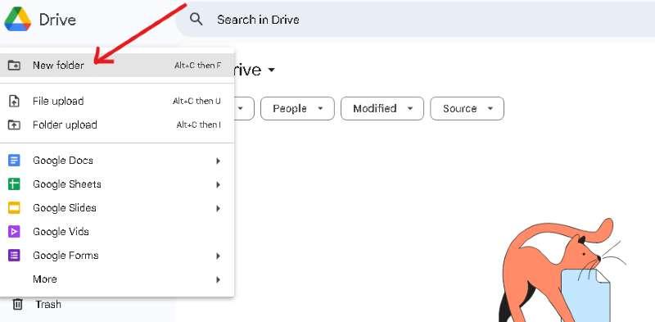
Task: Open the More menu item
Action: (117, 279)
